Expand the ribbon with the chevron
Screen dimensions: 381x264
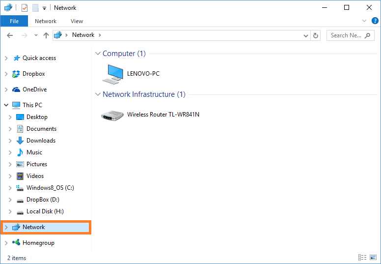364,21
